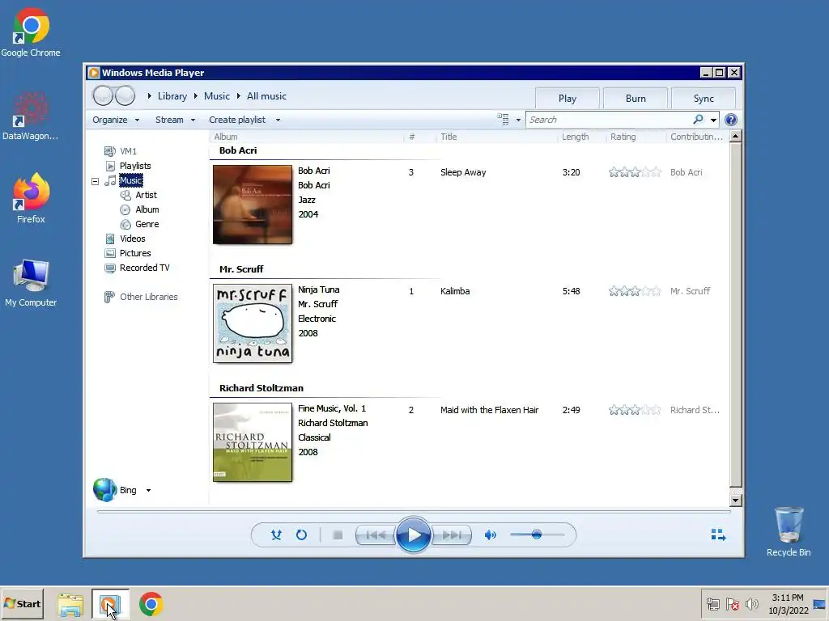Stop playback with the stop button

338,535
